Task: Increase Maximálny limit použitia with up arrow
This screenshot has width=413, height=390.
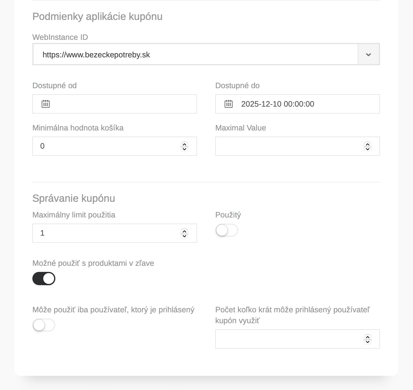Action: coord(184,231)
